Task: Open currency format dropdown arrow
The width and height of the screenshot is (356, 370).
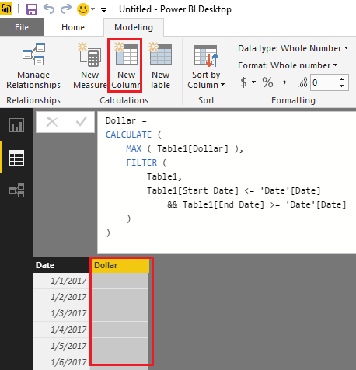Action: click(253, 82)
